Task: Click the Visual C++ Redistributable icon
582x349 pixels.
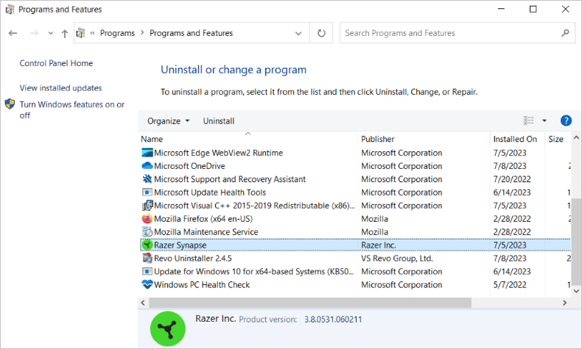Action: pyautogui.click(x=147, y=206)
